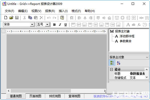Open the 编辑(E) menu

click(x=23, y=11)
